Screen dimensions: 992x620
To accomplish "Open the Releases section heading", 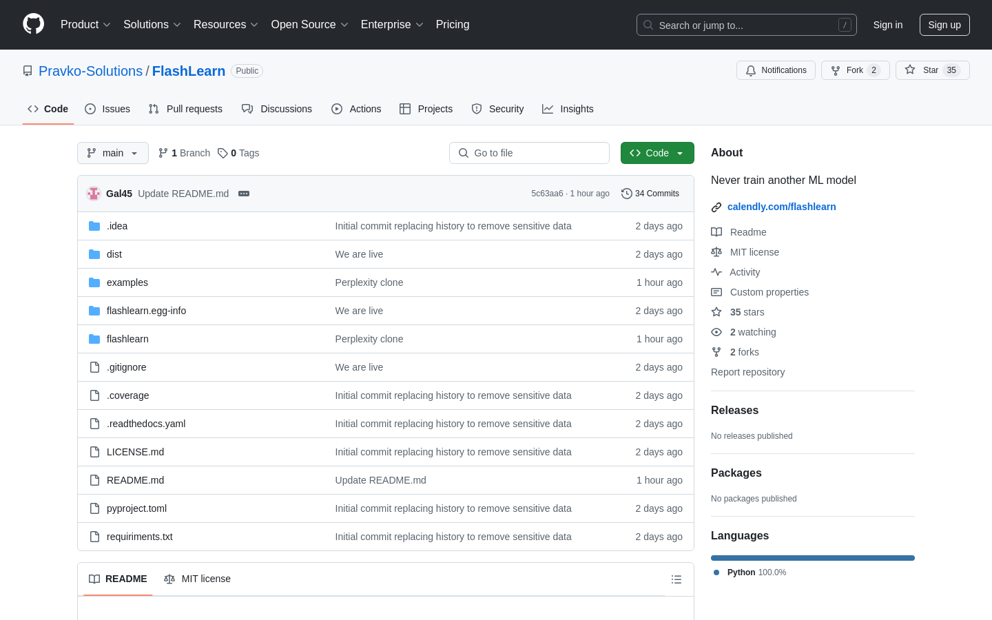I will click(x=734, y=411).
